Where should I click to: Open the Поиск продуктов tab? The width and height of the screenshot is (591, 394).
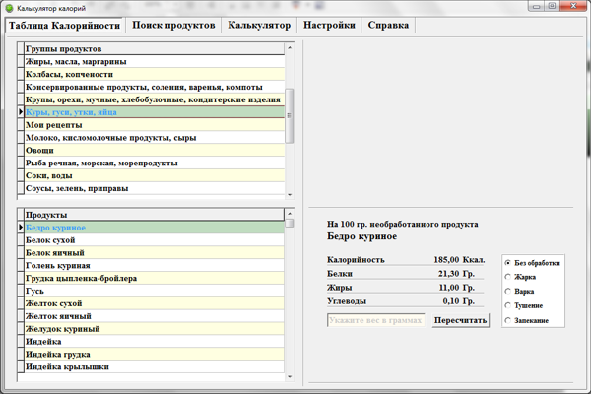(173, 25)
